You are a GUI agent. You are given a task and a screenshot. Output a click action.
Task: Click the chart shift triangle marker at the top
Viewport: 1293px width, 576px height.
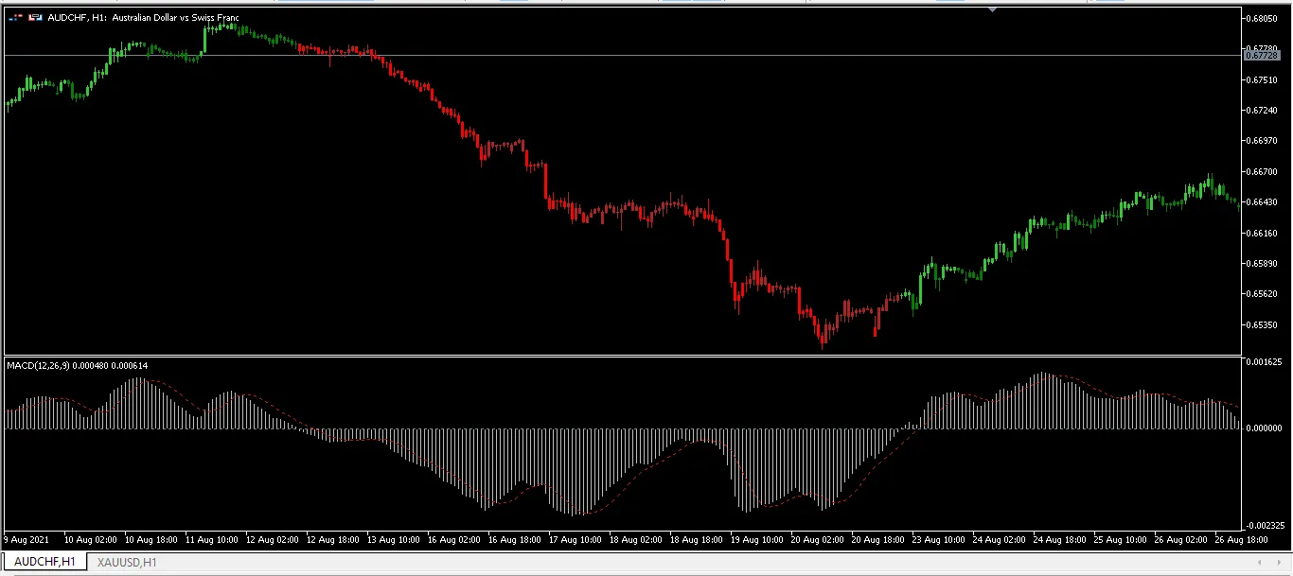coord(993,9)
